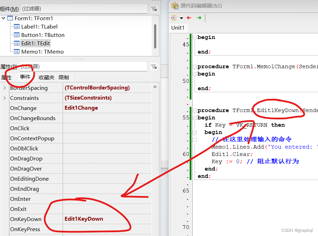The width and height of the screenshot is (318, 236).
Task: Click the Key := 0 code line
Action: 255,162
